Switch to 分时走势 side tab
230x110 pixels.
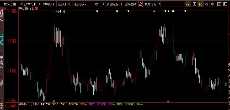2,15
